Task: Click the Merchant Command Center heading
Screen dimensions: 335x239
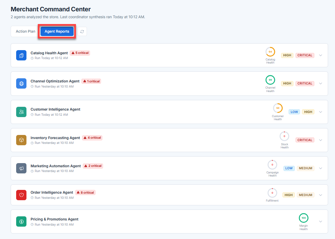Action: point(51,9)
